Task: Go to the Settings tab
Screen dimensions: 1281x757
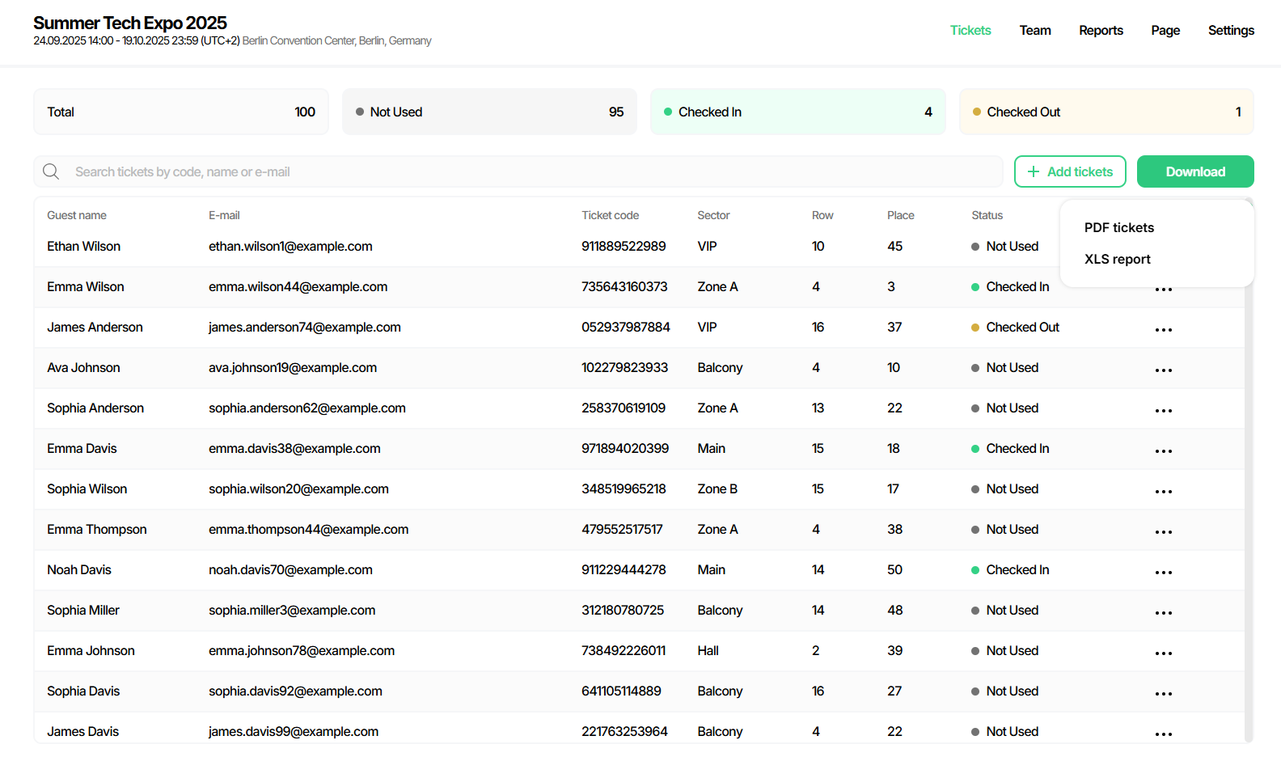Action: tap(1230, 31)
